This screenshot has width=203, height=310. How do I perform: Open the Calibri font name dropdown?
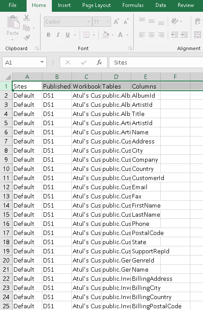(89, 21)
